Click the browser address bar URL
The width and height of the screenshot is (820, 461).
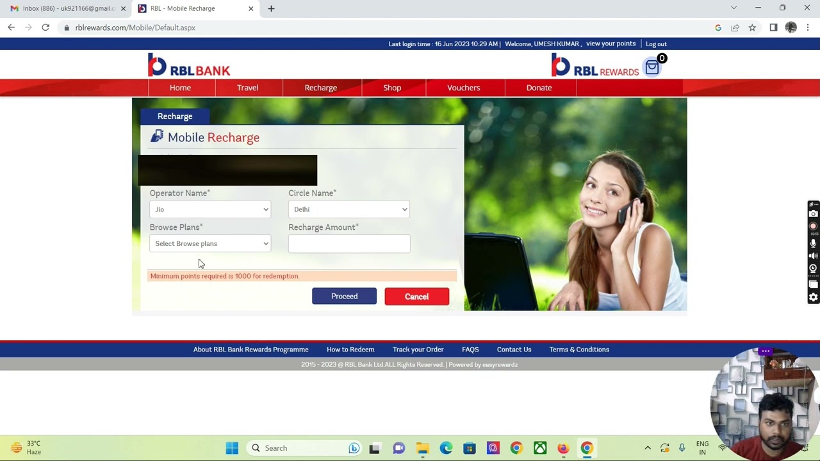point(135,28)
